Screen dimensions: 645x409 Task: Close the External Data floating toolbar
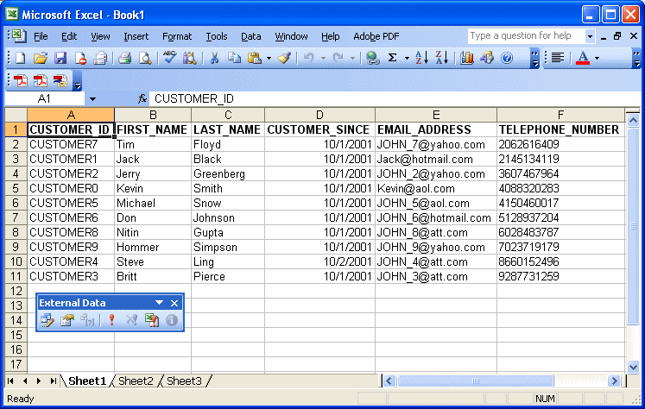[174, 303]
